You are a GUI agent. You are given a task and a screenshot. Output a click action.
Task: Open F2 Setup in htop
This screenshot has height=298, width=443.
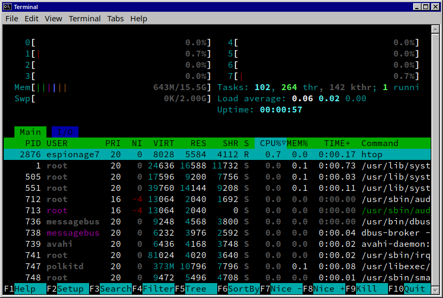coord(68,289)
